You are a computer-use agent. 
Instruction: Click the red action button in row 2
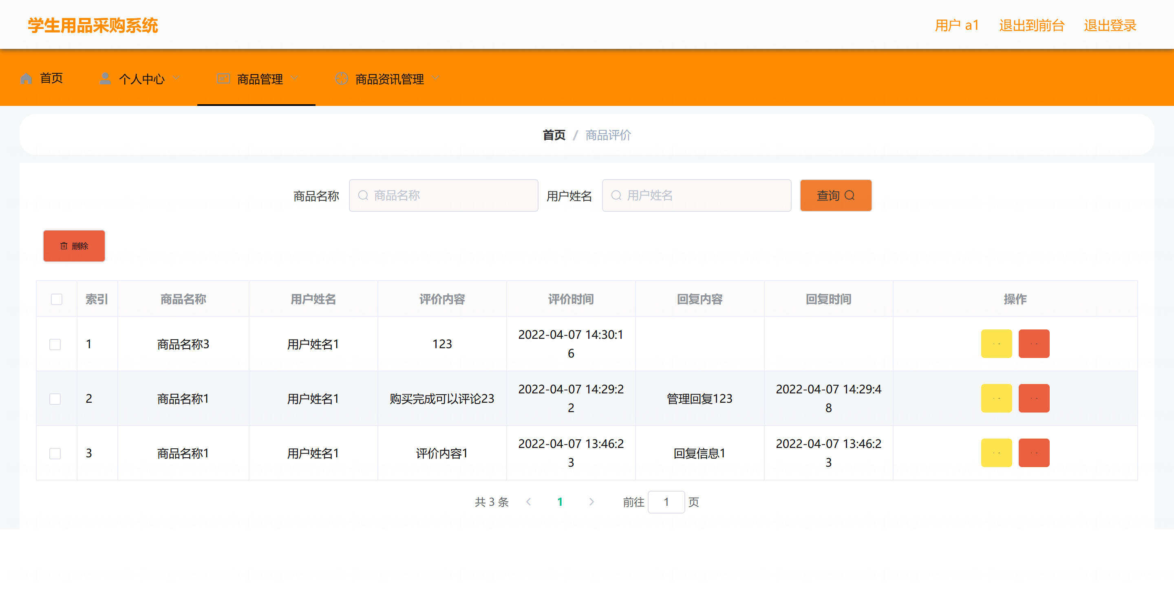pyautogui.click(x=1034, y=398)
